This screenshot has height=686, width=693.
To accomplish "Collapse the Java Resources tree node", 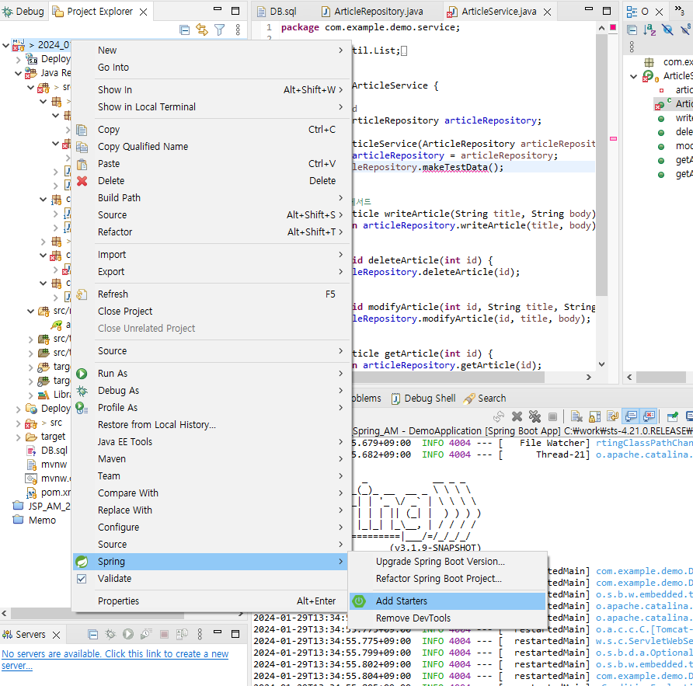I will tap(18, 73).
